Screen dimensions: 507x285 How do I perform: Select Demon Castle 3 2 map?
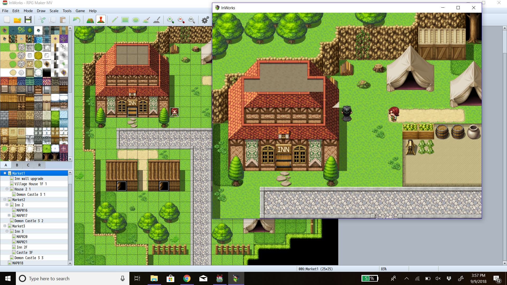tap(29, 221)
